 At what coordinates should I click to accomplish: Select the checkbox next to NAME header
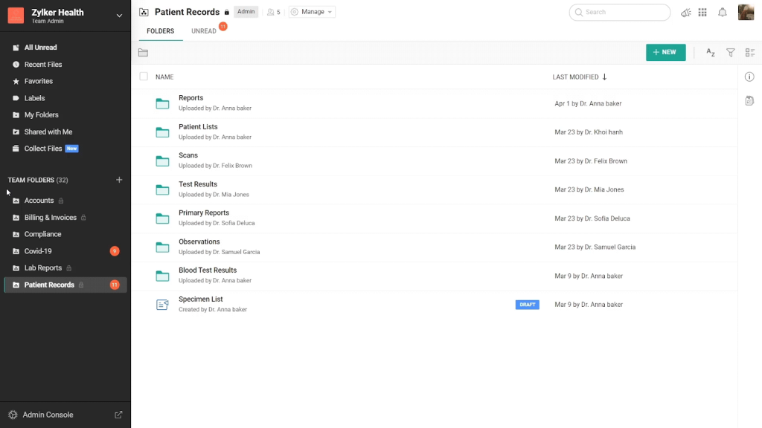[x=144, y=77]
